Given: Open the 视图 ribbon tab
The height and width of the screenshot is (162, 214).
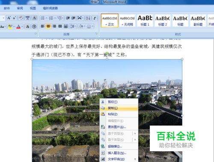Looking at the screenshot, I should pyautogui.click(x=33, y=8).
